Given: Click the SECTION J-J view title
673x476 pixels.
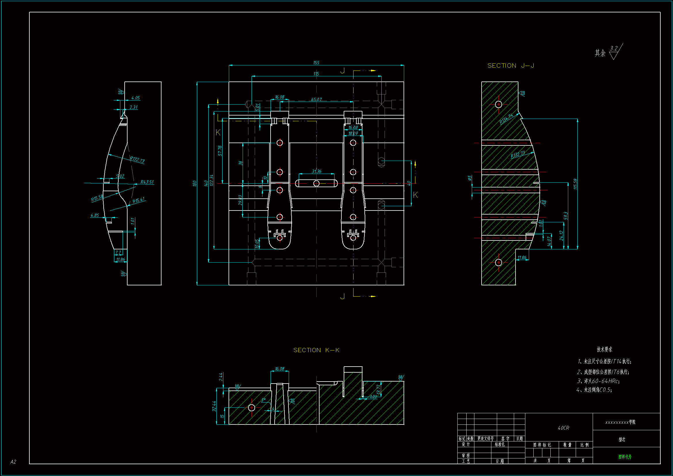Looking at the screenshot, I should [510, 66].
